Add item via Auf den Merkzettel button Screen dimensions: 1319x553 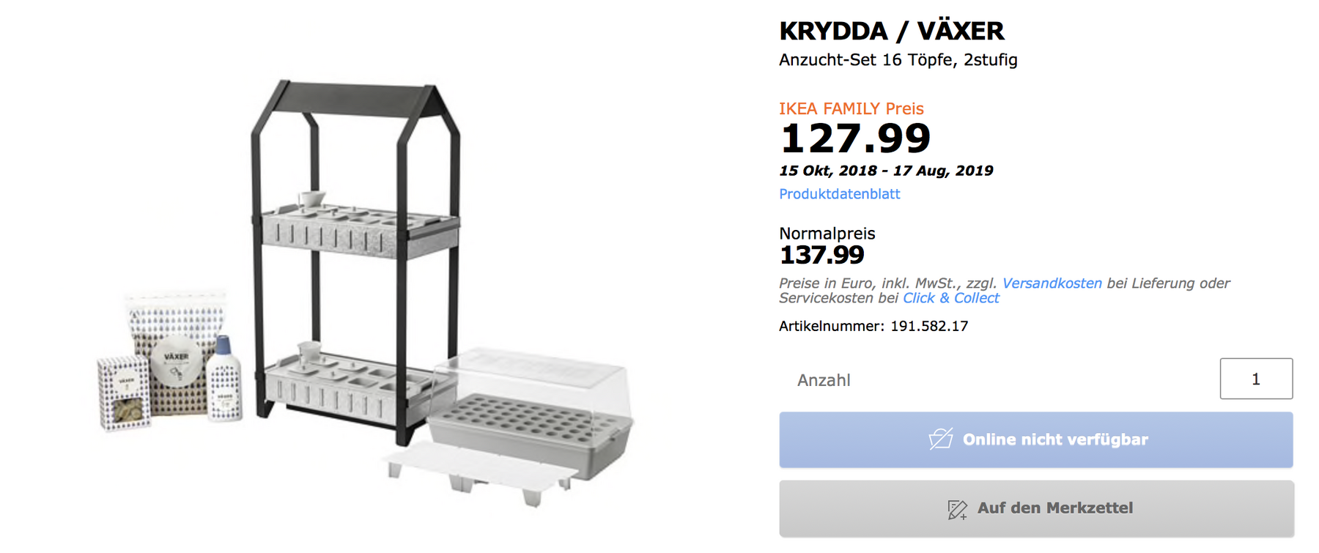coord(1036,509)
